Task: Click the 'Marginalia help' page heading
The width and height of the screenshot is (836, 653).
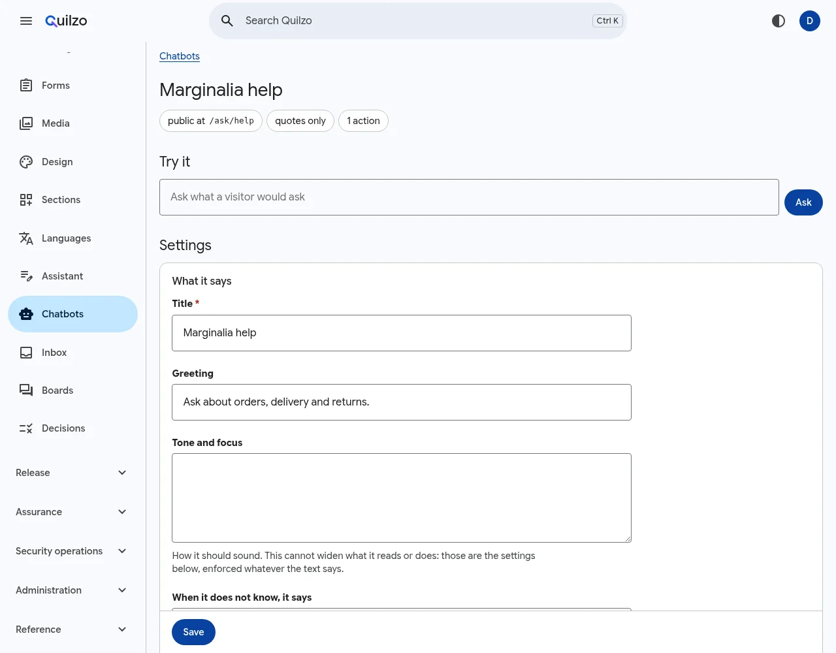Action: [221, 90]
